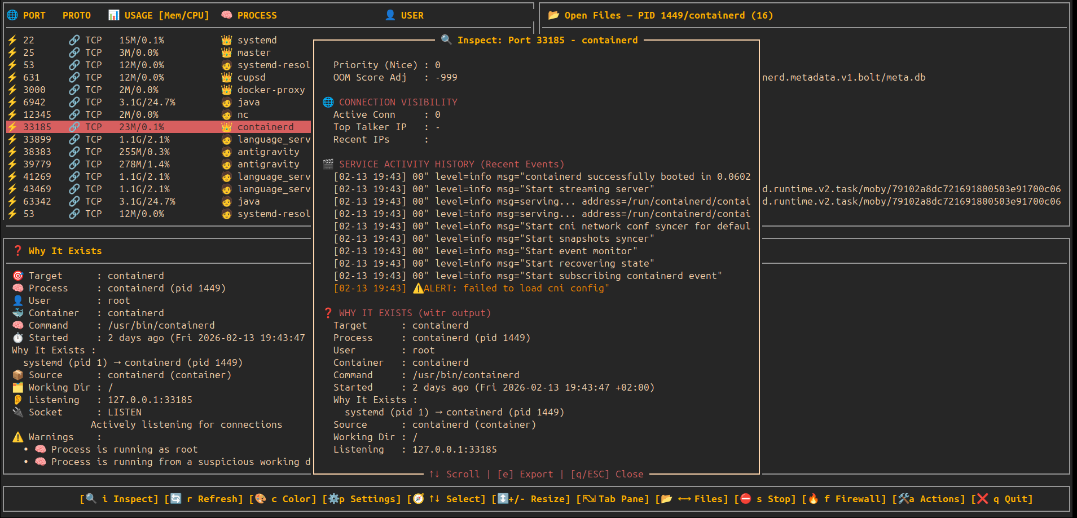Close the inspect popup via q/ESC Close
1077x518 pixels.
(x=606, y=474)
